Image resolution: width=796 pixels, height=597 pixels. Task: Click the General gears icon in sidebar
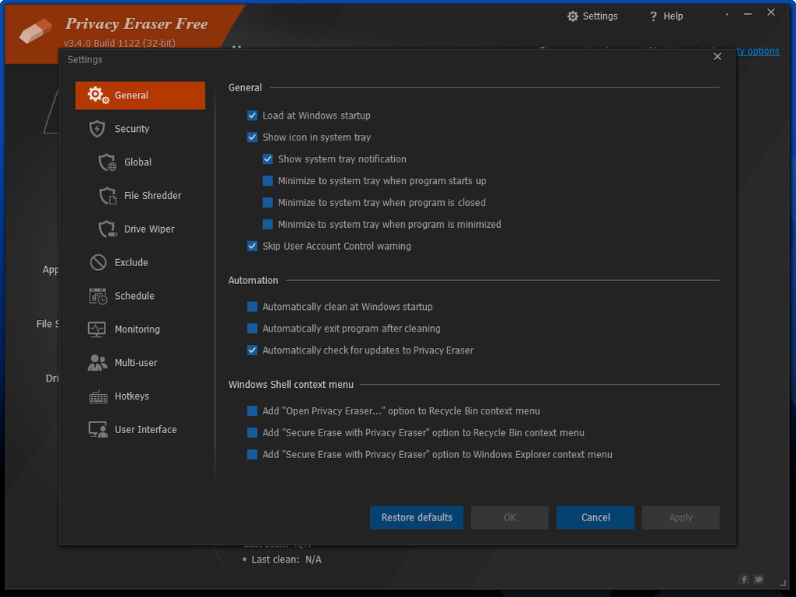tap(98, 95)
